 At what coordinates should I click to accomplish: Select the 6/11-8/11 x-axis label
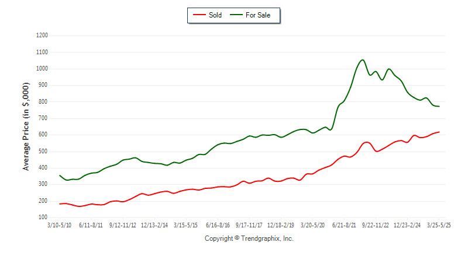point(91,226)
